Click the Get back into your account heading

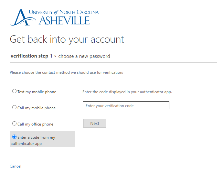pos(67,39)
